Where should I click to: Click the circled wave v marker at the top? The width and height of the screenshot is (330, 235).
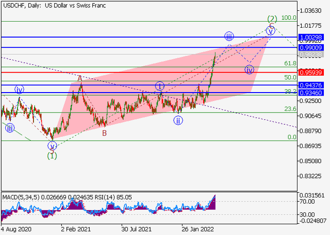click(270, 31)
